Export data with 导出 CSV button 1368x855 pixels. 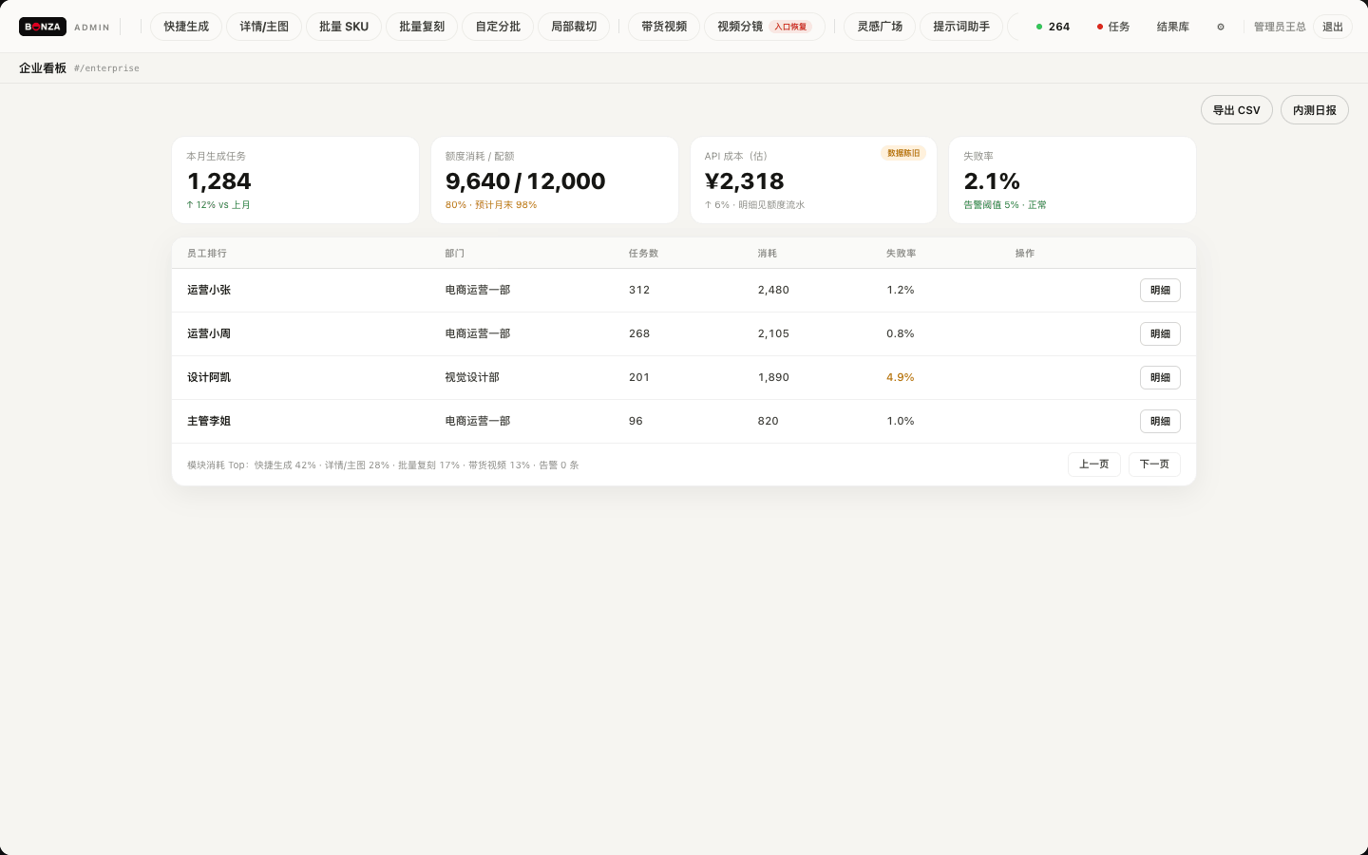click(1237, 110)
